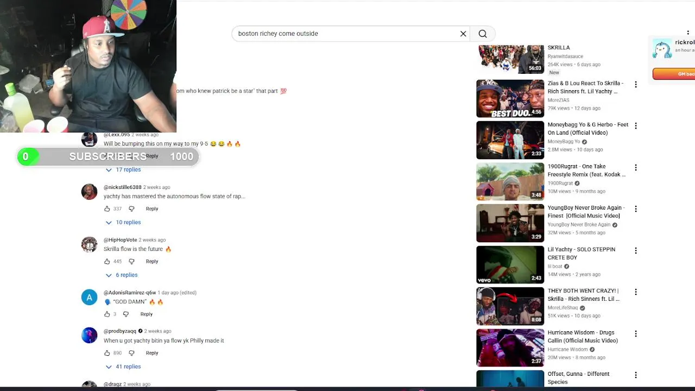Dislike the comment by @nickstille6388
The width and height of the screenshot is (695, 391).
[x=131, y=209]
